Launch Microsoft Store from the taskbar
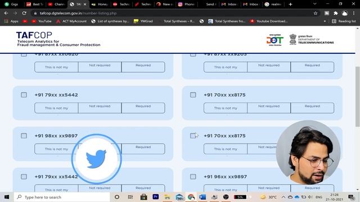The height and width of the screenshot is (202, 360). [x=144, y=197]
